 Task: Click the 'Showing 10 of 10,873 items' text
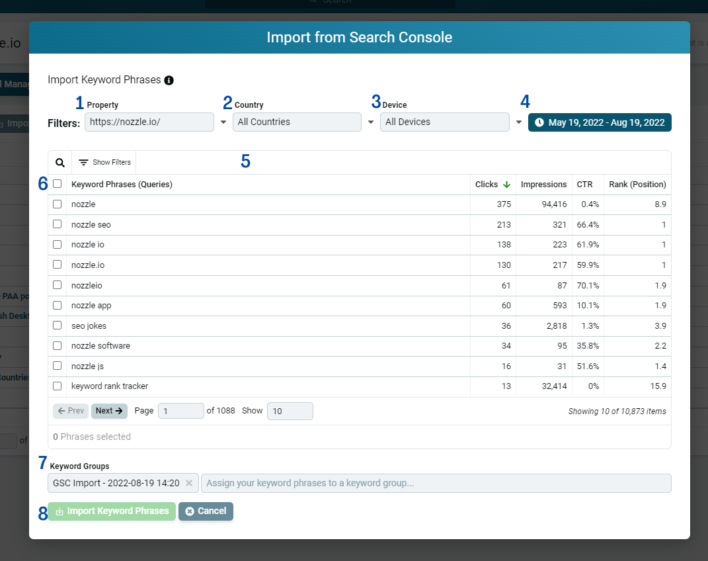tap(617, 411)
